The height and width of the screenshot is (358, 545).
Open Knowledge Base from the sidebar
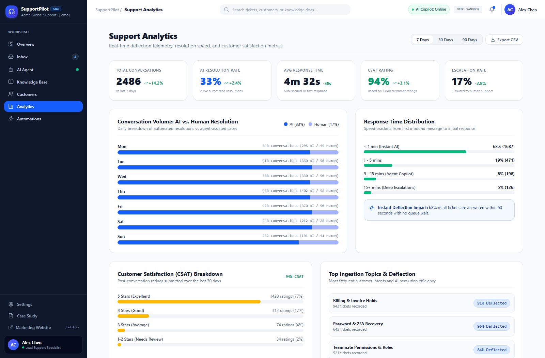43,82
